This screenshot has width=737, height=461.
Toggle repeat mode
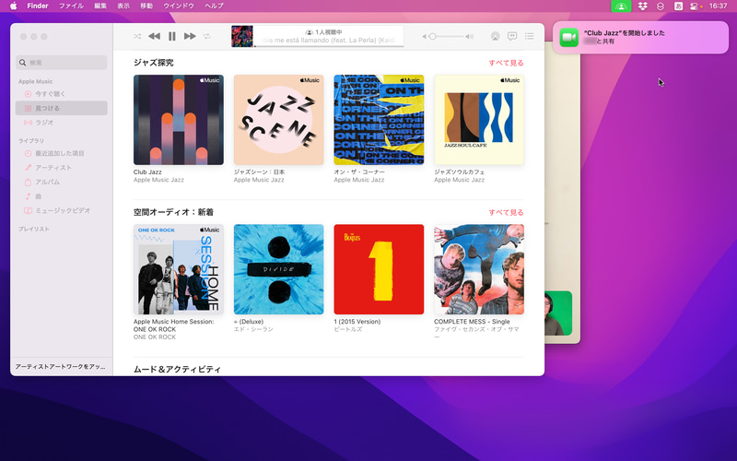coord(206,36)
